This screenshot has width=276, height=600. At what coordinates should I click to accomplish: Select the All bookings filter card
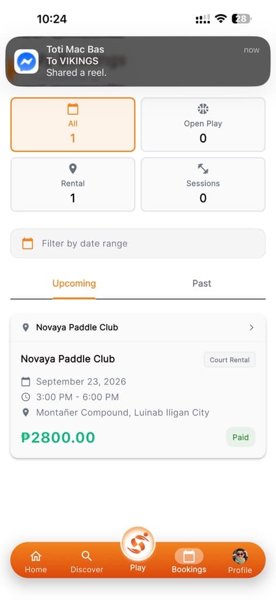pos(73,125)
